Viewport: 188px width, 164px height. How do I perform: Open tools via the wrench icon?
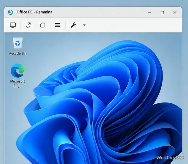point(73,25)
